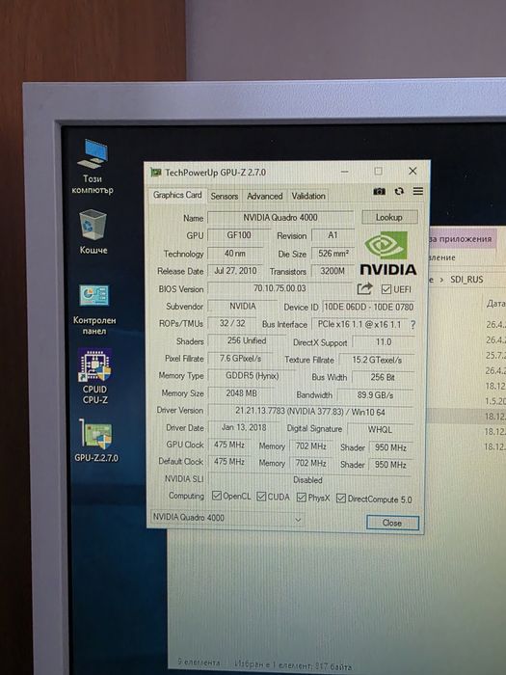Click the NVIDIA SLI value Disabled
506x675 pixels.
point(308,479)
